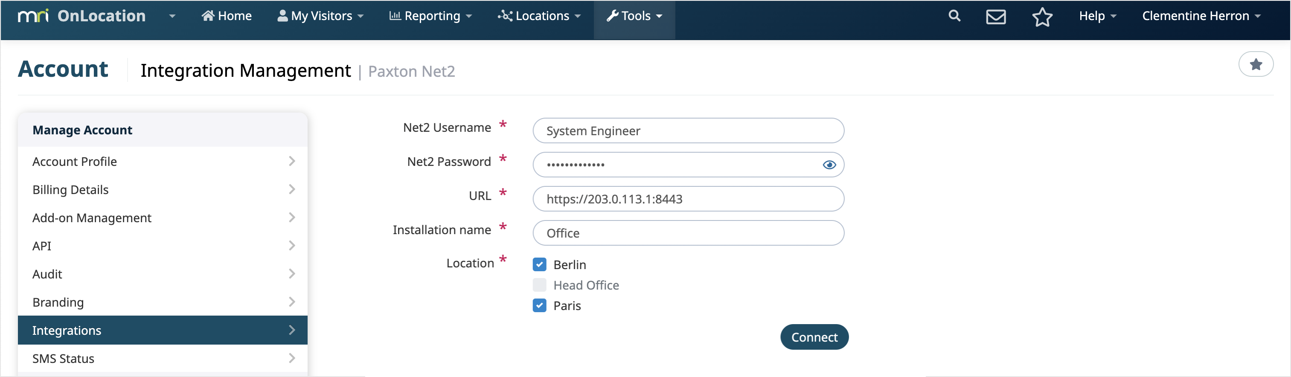The width and height of the screenshot is (1291, 377).
Task: Click the MRI OnLocation logo
Action: click(x=81, y=16)
